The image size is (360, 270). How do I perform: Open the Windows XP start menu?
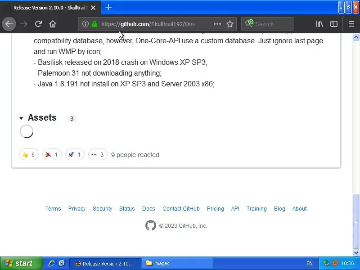pos(21,263)
